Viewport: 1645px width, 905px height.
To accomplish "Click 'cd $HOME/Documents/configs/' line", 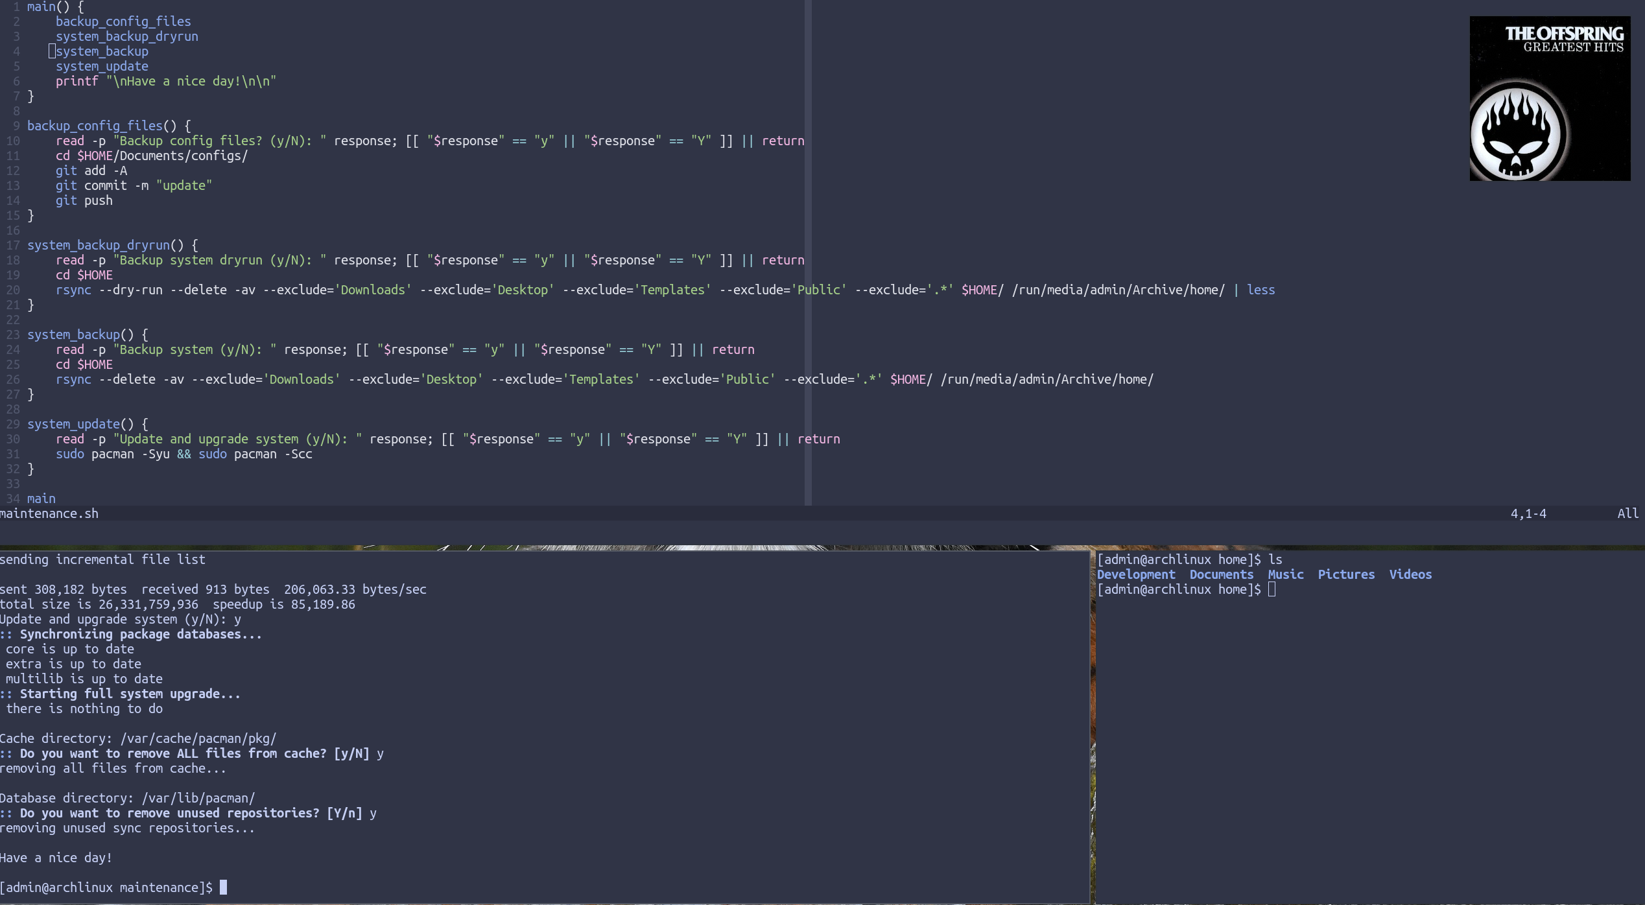I will (x=152, y=156).
